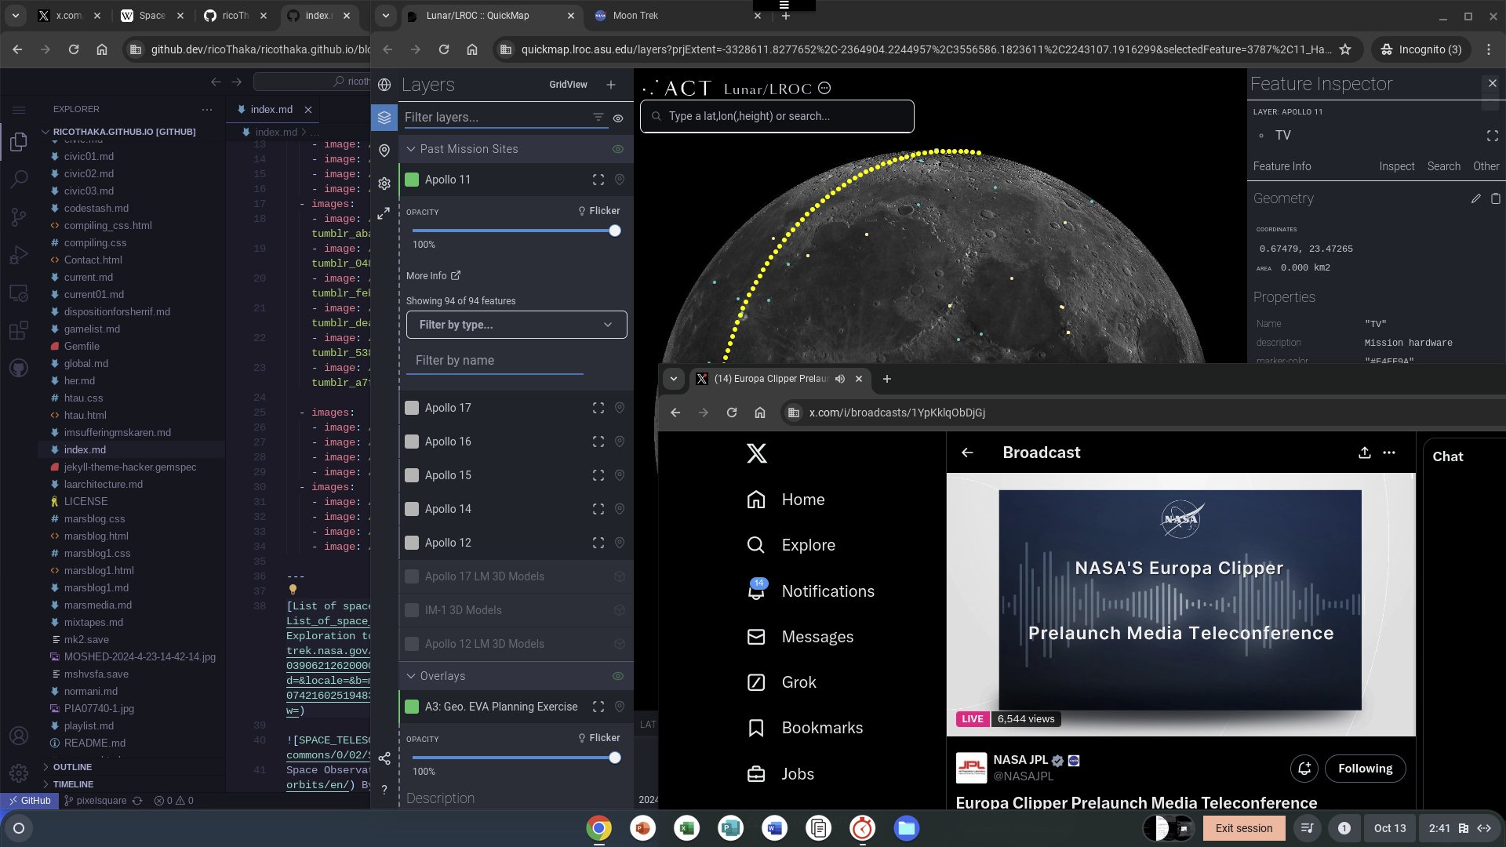This screenshot has width=1506, height=847.
Task: Open the Filter by type dropdown
Action: [516, 325]
